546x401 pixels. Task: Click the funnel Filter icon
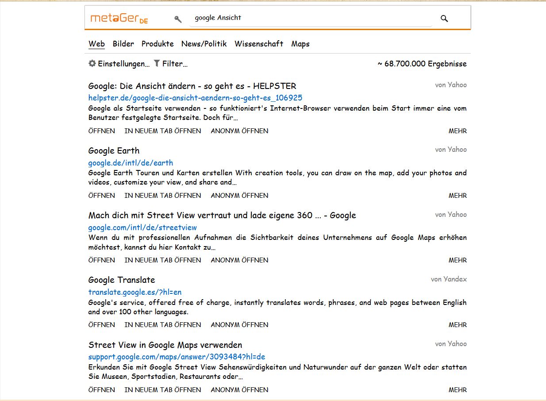157,63
